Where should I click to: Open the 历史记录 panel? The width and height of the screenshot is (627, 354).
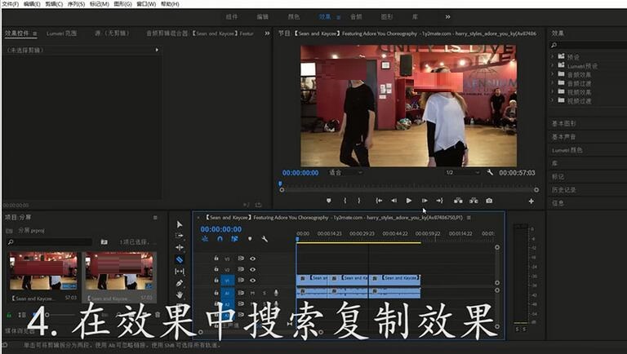(564, 189)
